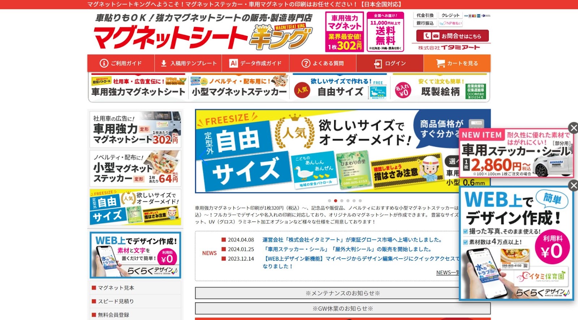
Task: Open news WEB上デザイン新機能 article
Action: click(x=361, y=262)
